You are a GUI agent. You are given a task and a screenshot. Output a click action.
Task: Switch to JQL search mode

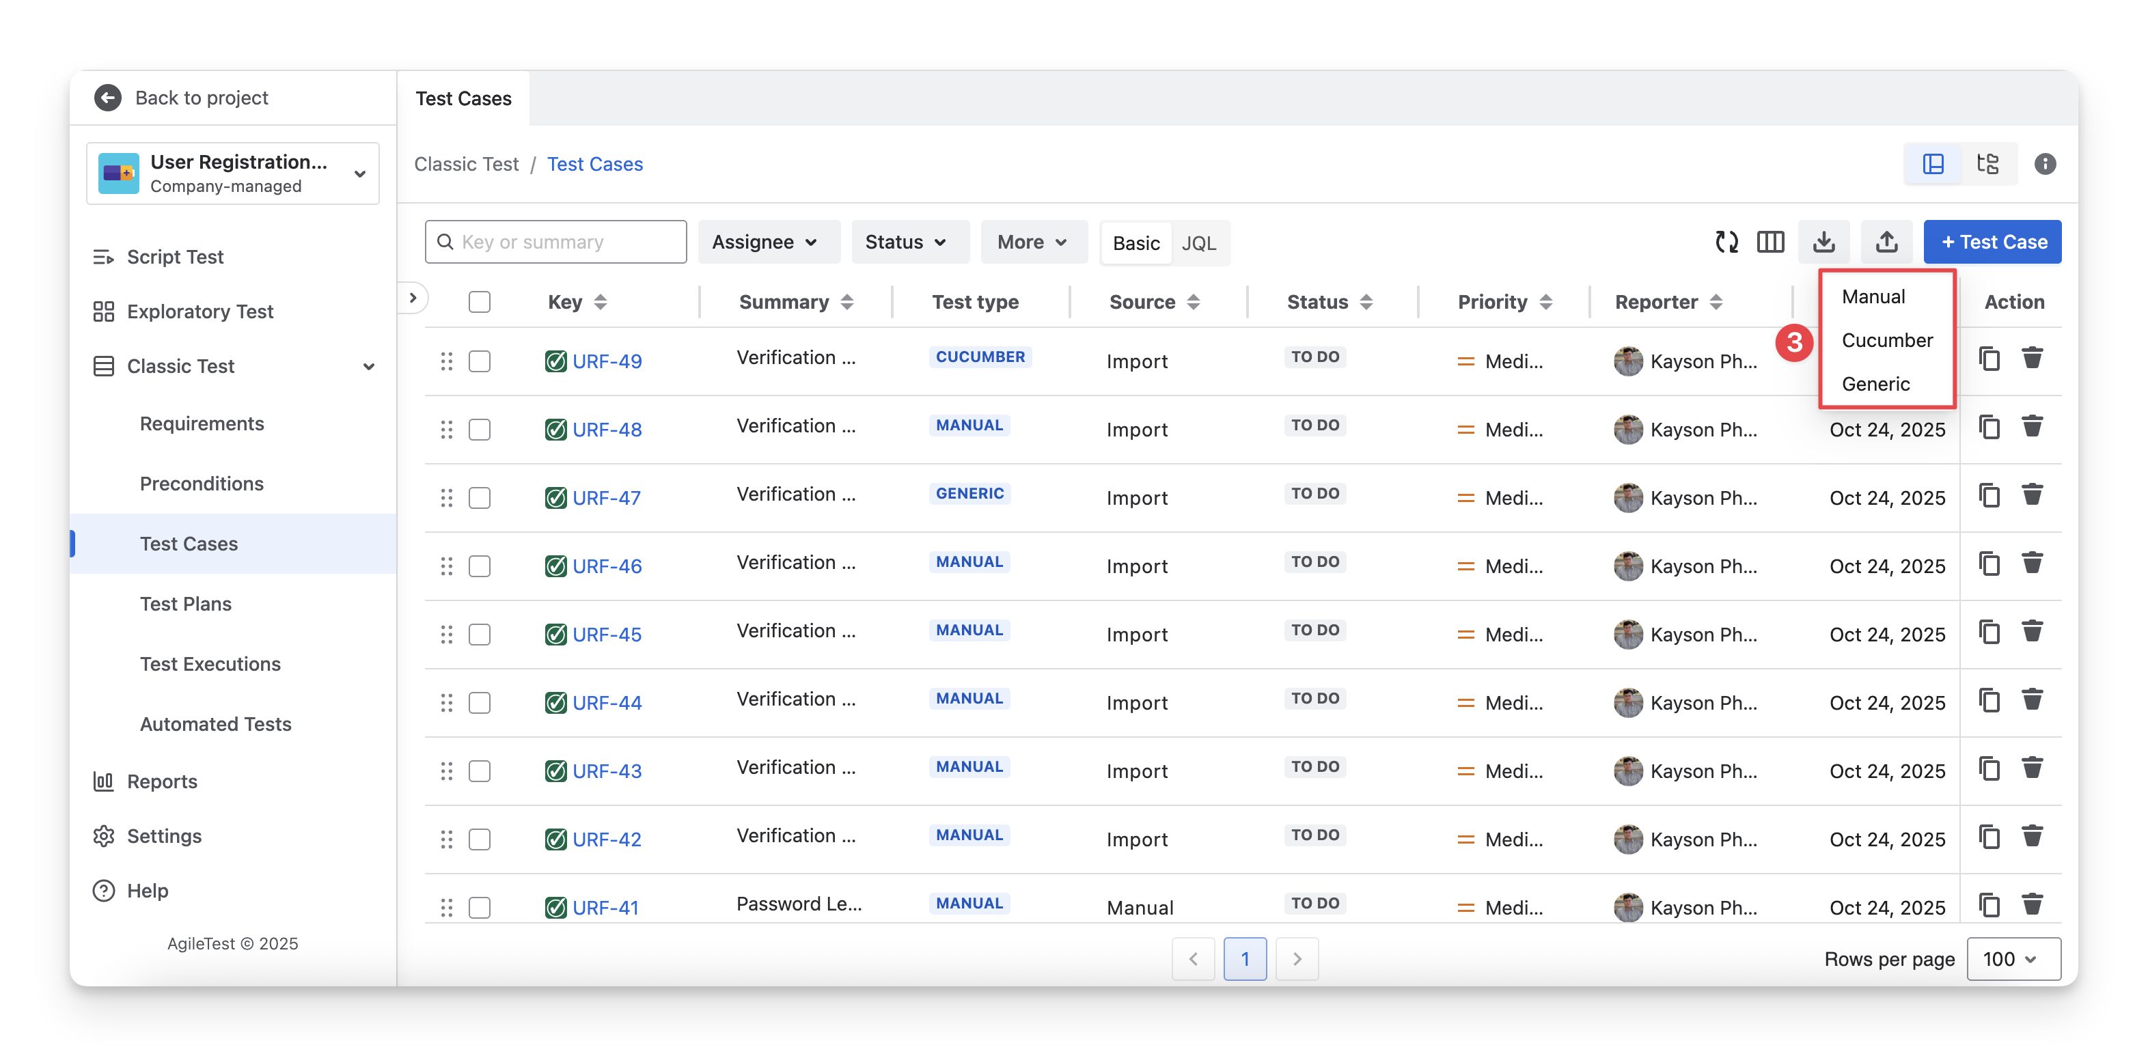coord(1198,242)
